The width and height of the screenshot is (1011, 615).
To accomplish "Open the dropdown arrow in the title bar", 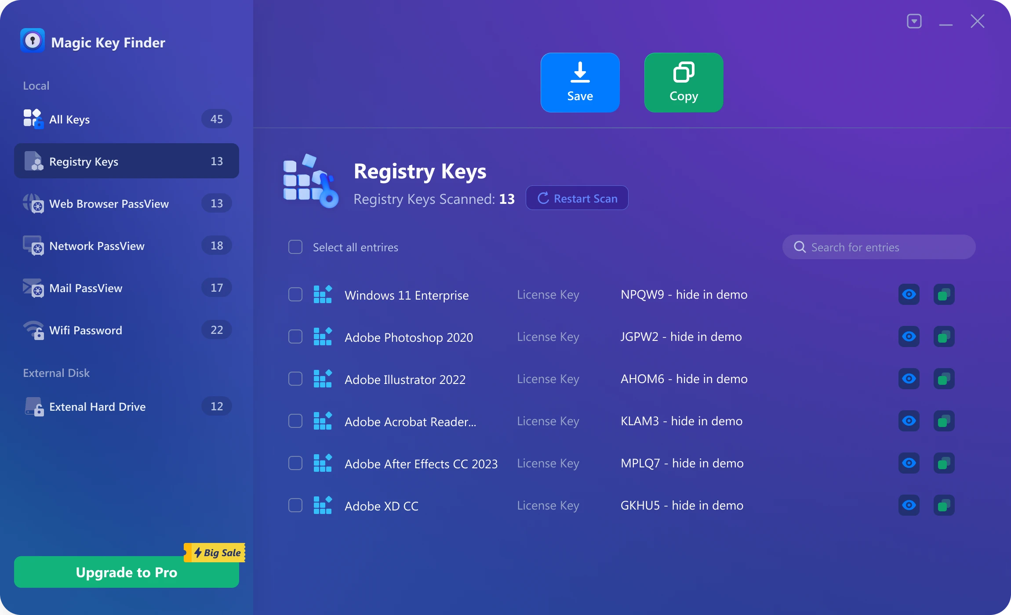I will 914,21.
